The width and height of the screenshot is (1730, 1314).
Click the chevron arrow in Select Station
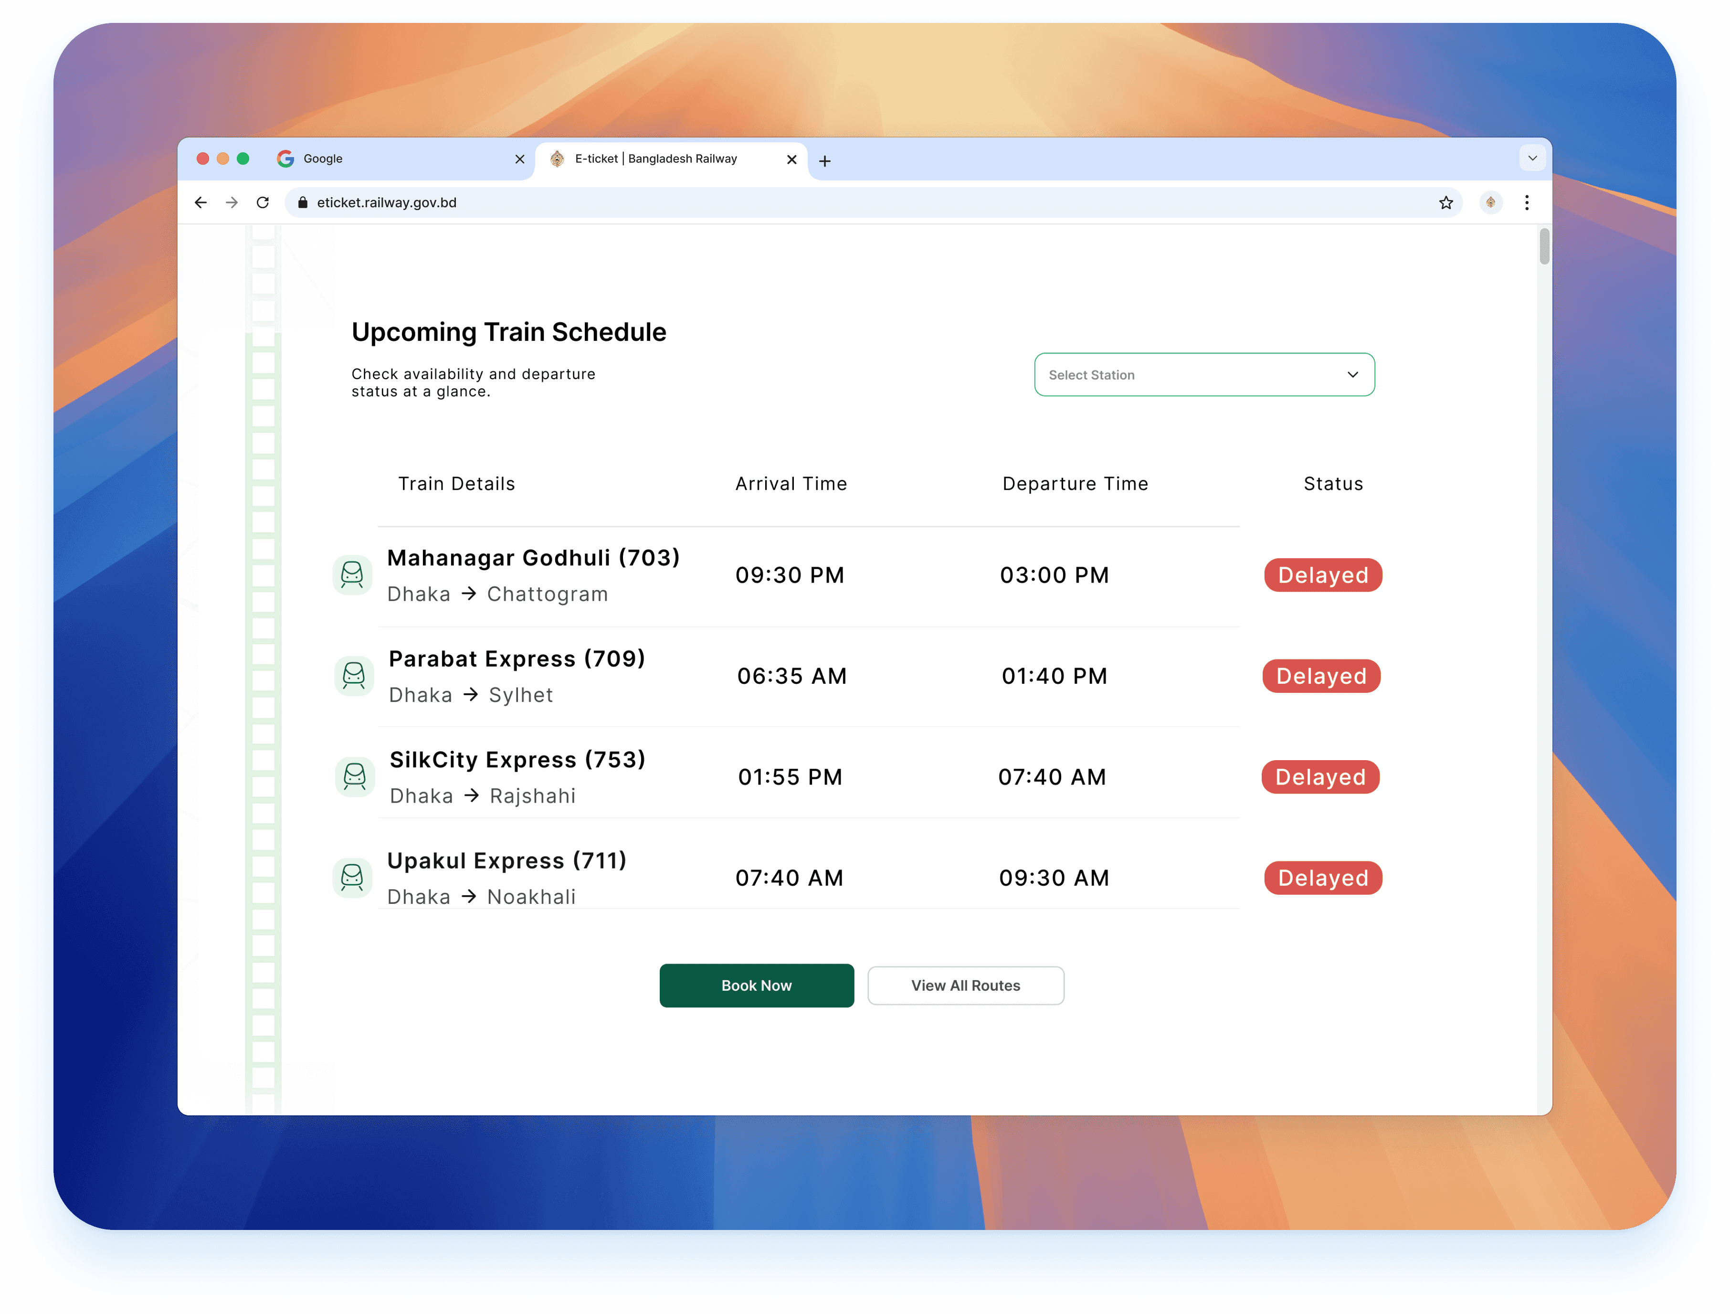click(x=1352, y=375)
